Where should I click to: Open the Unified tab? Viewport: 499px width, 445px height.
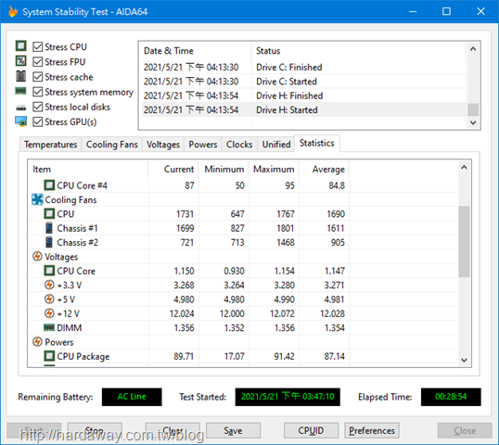276,145
